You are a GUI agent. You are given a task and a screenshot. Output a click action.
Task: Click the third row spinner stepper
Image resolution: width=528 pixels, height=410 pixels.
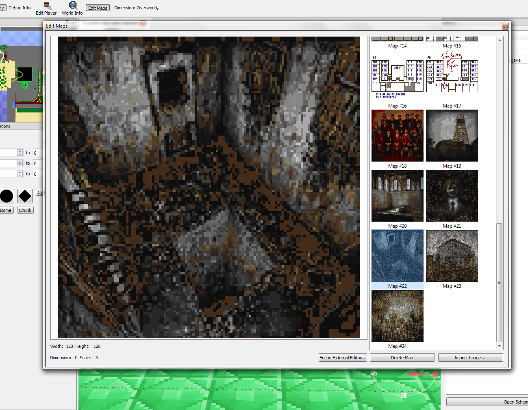coord(20,174)
